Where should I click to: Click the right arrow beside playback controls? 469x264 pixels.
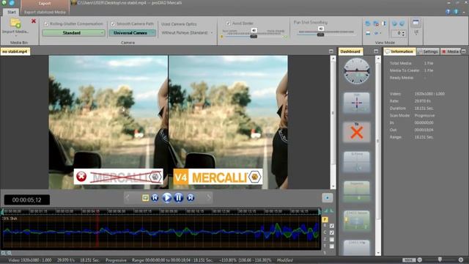208,197
